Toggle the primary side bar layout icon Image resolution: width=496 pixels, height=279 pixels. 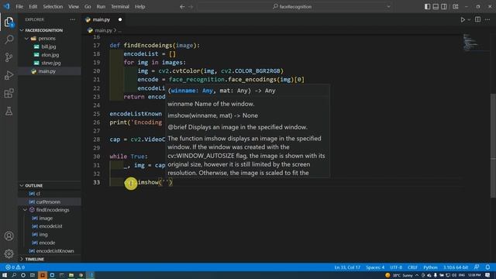(427, 7)
